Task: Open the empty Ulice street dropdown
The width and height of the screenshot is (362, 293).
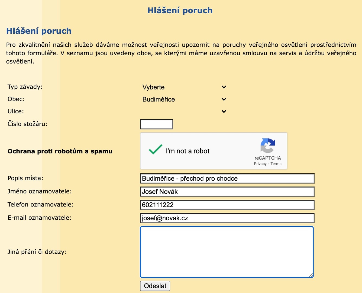Action: [x=184, y=112]
